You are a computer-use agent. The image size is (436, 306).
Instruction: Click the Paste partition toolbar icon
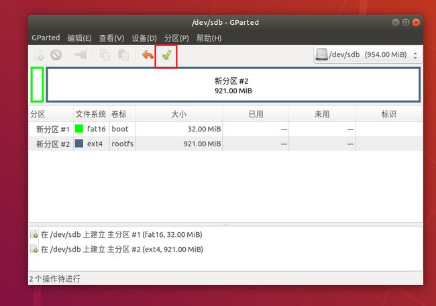pos(123,54)
